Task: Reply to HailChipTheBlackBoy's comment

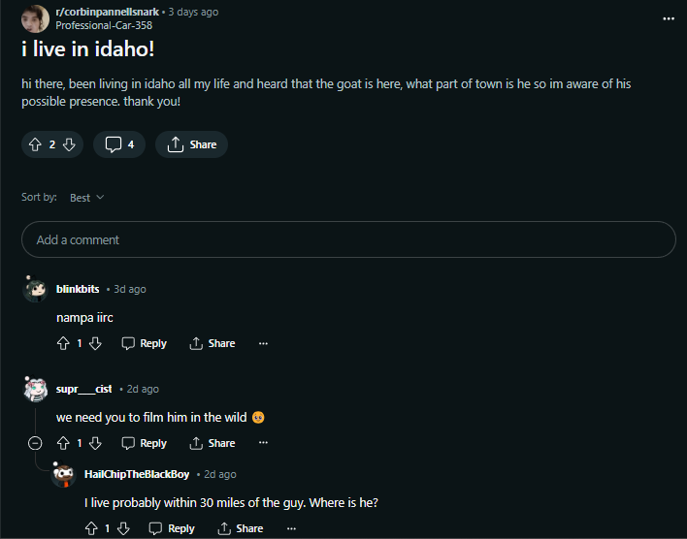Action: (x=172, y=528)
